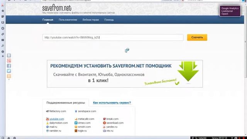Open the Favorites star in the sidebar
Viewport: 247px width, 139px height.
coord(3,11)
